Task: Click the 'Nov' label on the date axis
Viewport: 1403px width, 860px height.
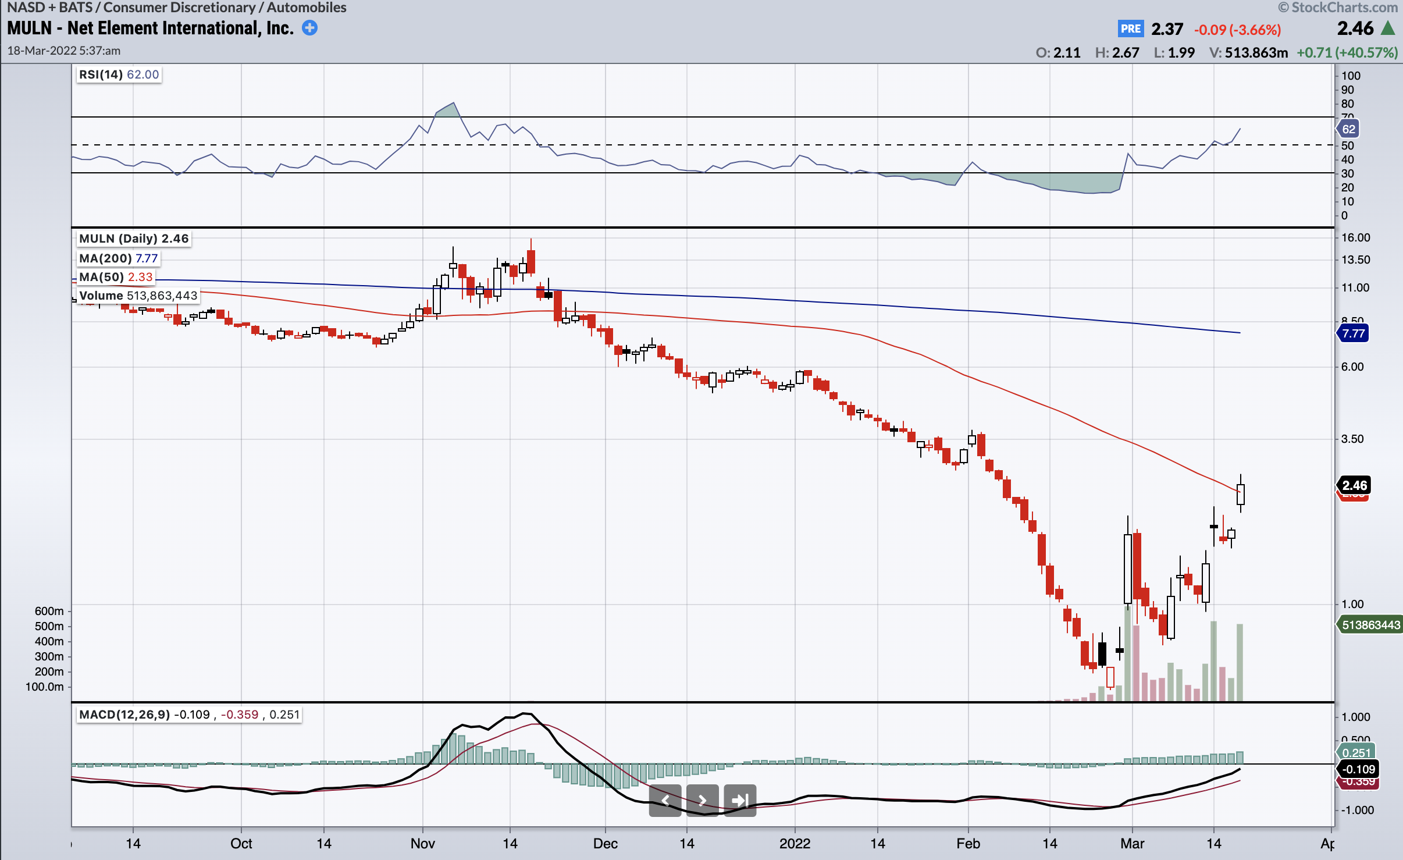Action: point(423,844)
